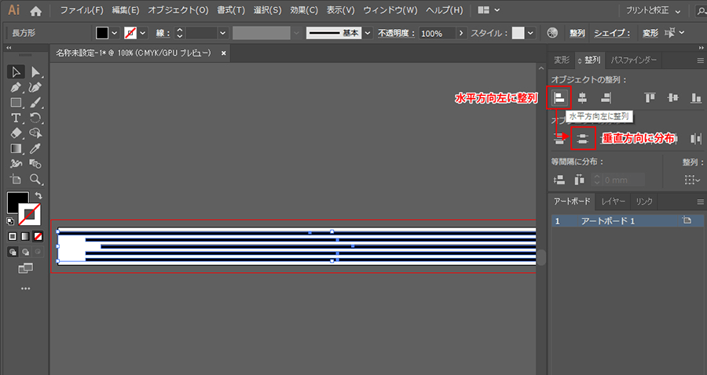Switch to 変形 panel tab
Viewport: 707px width, 375px height.
click(x=562, y=60)
